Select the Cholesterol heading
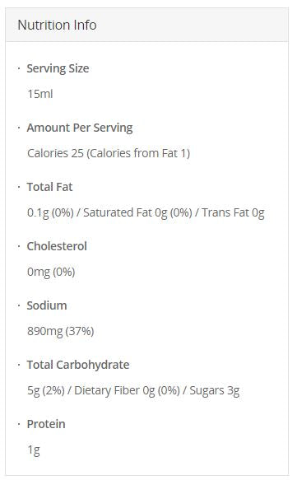The width and height of the screenshot is (297, 480). [57, 246]
